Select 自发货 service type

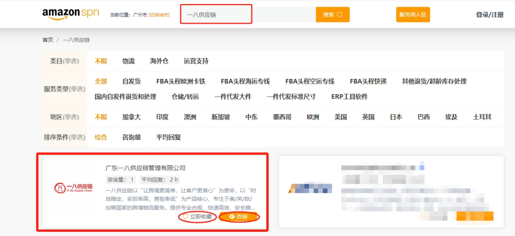pyautogui.click(x=132, y=81)
